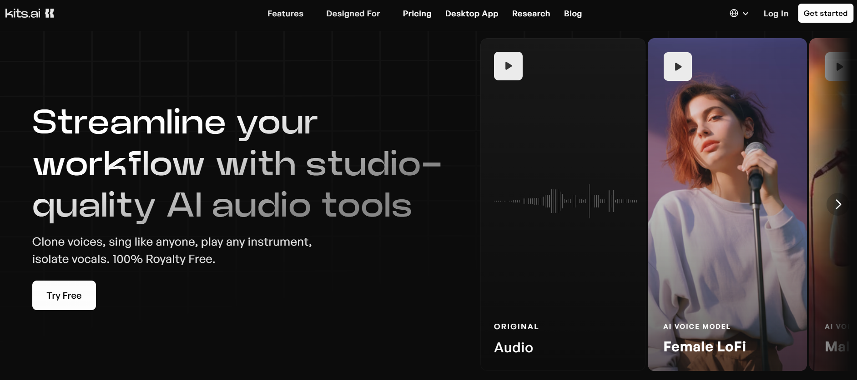Play the partially visible third voice card
This screenshot has height=380, width=857.
[x=839, y=66]
